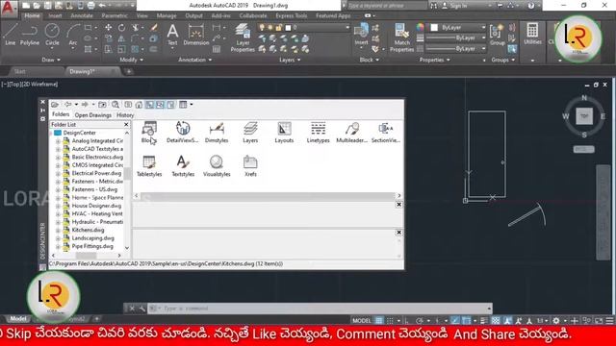Toggle grid display in status bar
The width and height of the screenshot is (616, 346).
click(378, 320)
